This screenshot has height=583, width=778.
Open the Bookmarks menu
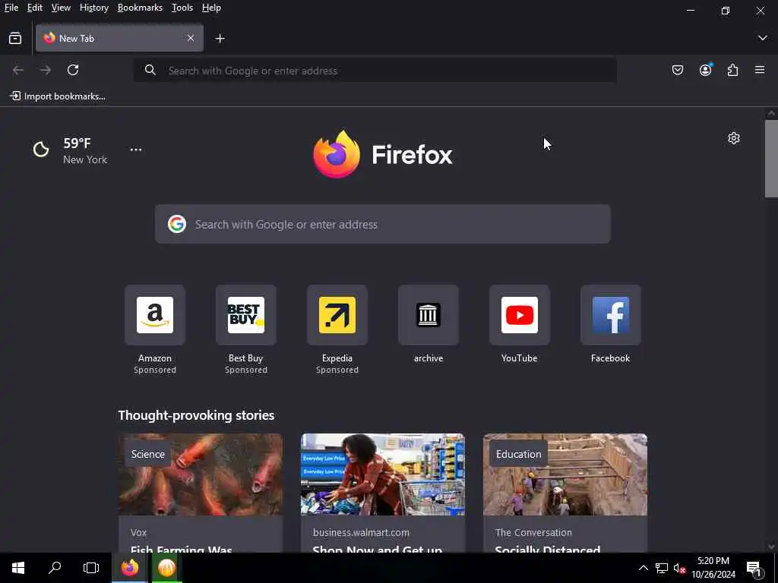point(140,8)
